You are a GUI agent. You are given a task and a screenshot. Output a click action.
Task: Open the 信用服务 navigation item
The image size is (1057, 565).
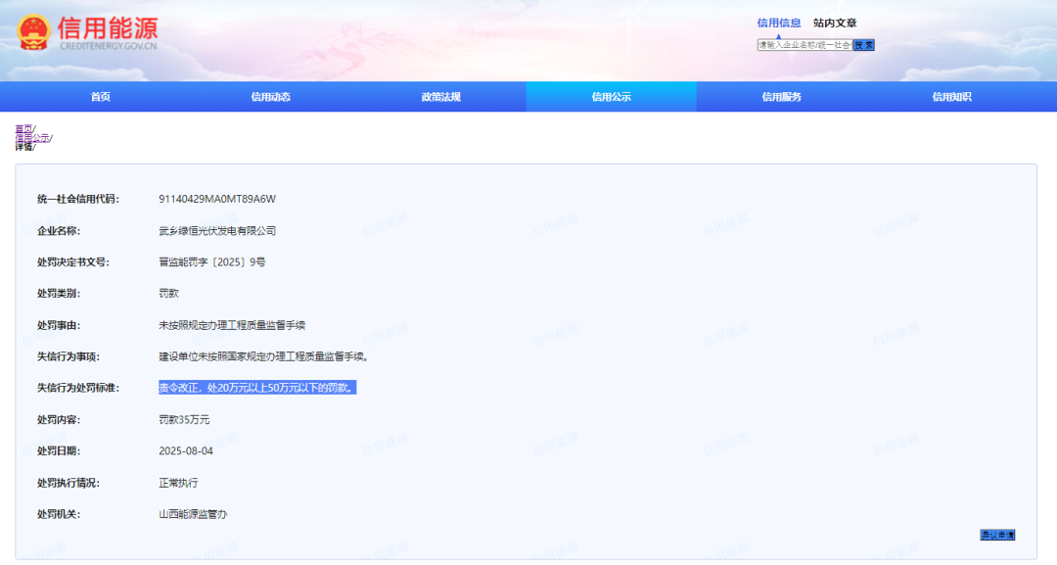(x=781, y=97)
